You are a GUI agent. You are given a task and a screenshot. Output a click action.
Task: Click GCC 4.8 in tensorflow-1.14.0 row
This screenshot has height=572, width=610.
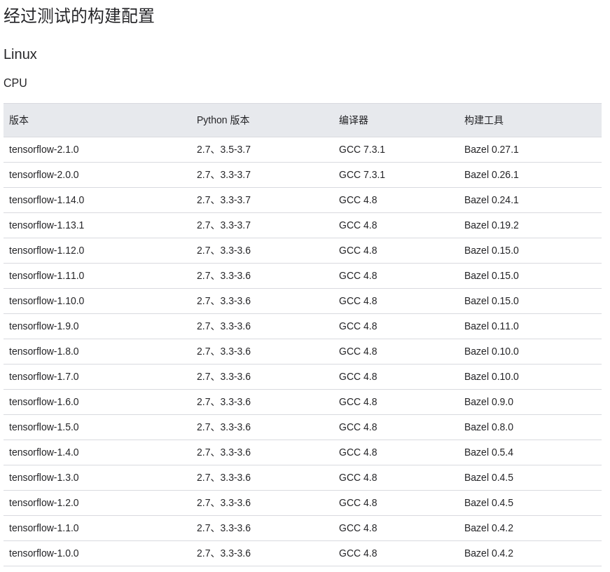tap(358, 200)
